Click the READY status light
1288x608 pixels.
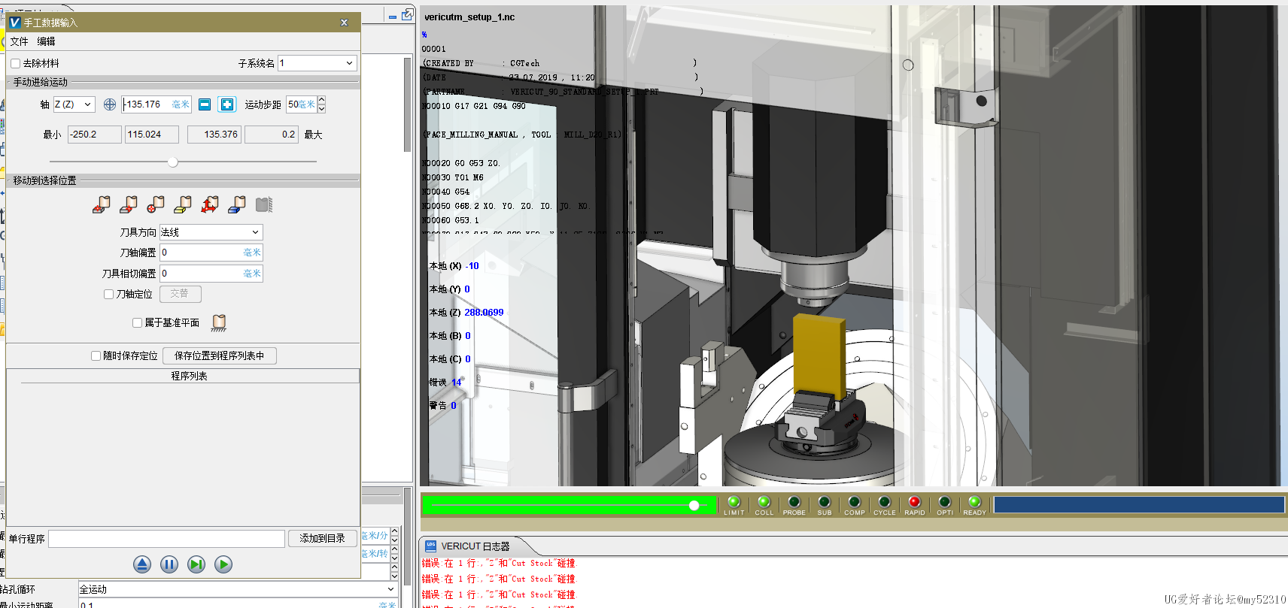(975, 502)
